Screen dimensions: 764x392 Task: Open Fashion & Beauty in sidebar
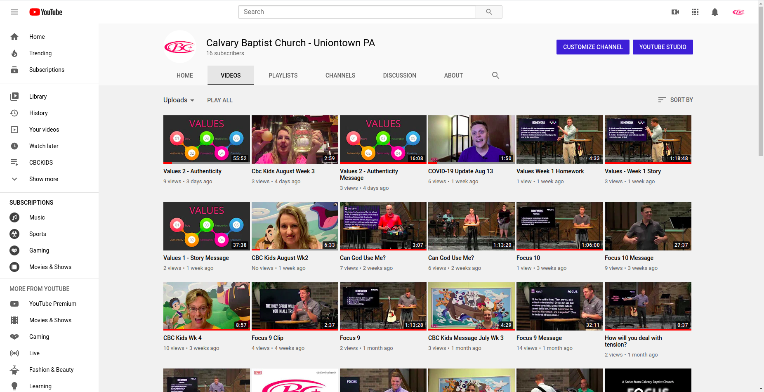pyautogui.click(x=50, y=370)
